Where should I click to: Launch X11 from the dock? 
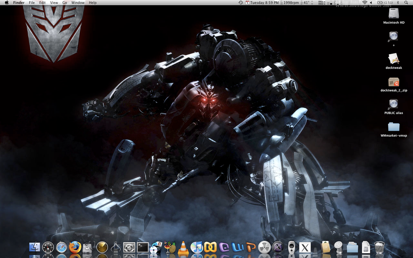[305, 248]
